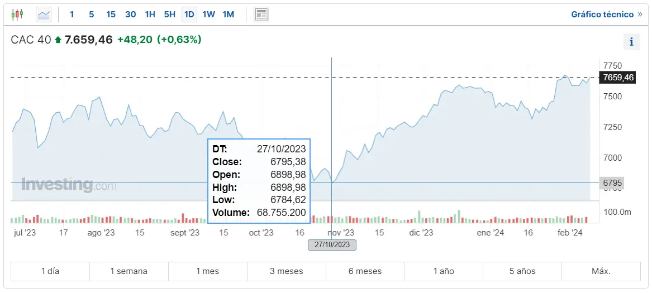This screenshot has height=293, width=652.
Task: Click the 27/10/2023 date marker on axis
Action: [332, 244]
